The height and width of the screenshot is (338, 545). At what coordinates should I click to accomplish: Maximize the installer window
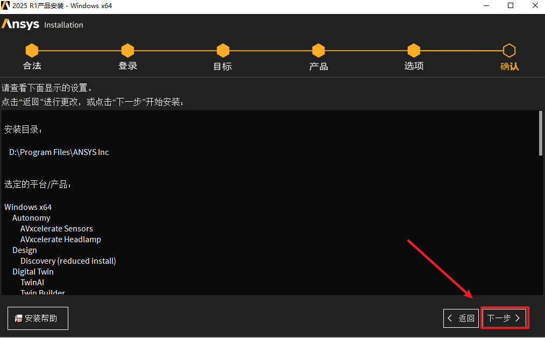click(x=511, y=5)
